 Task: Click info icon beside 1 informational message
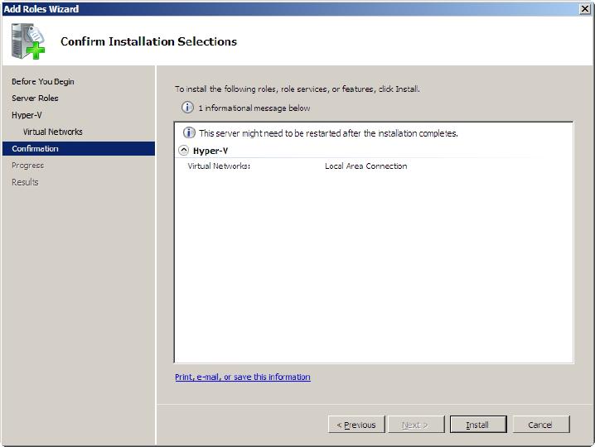[187, 108]
